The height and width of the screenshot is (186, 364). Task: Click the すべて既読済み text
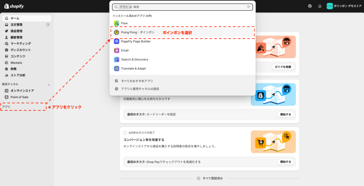[x=213, y=178]
